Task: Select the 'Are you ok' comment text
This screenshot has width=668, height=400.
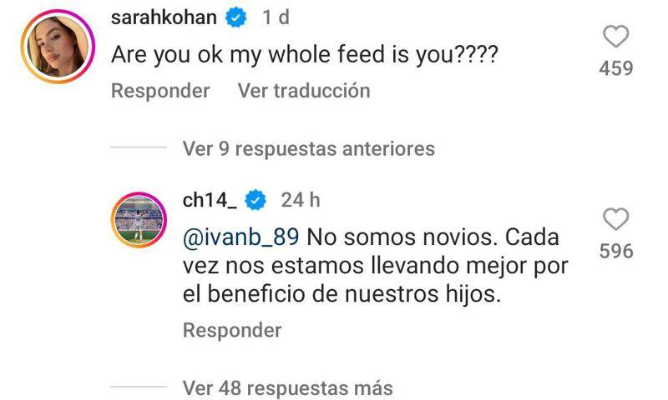Action: [x=305, y=54]
